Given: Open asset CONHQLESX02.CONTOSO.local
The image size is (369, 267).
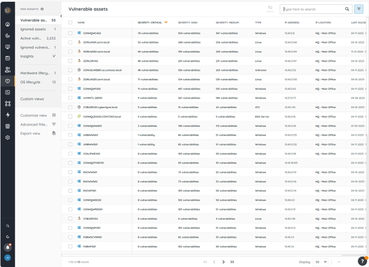Looking at the screenshot, I should coord(102,116).
